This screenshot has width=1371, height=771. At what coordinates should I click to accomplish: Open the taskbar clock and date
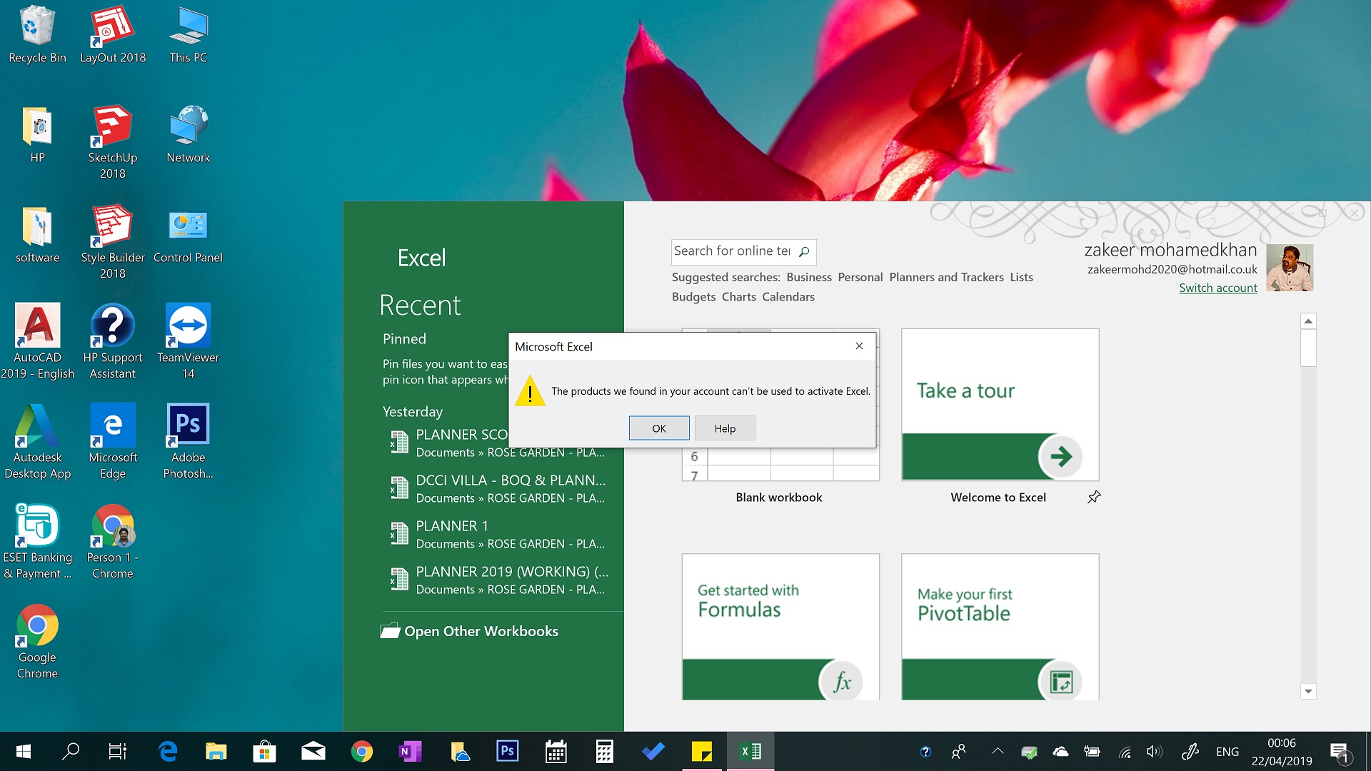pyautogui.click(x=1281, y=752)
